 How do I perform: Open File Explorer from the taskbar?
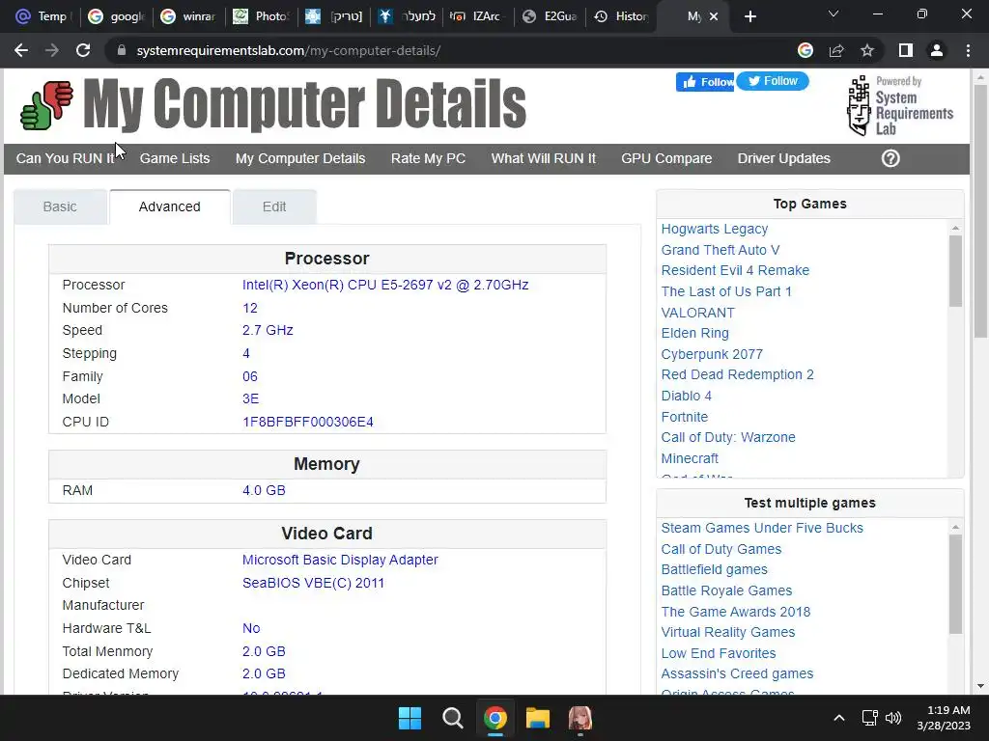click(538, 718)
